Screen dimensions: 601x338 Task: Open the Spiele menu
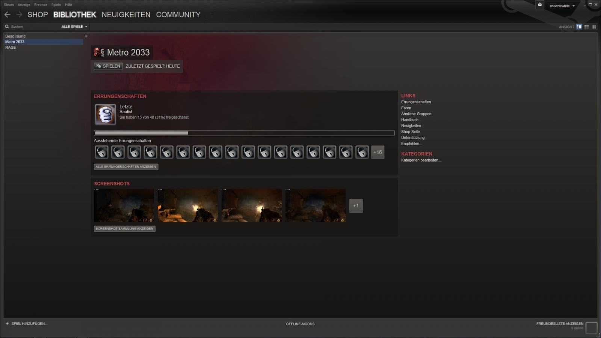coord(56,5)
